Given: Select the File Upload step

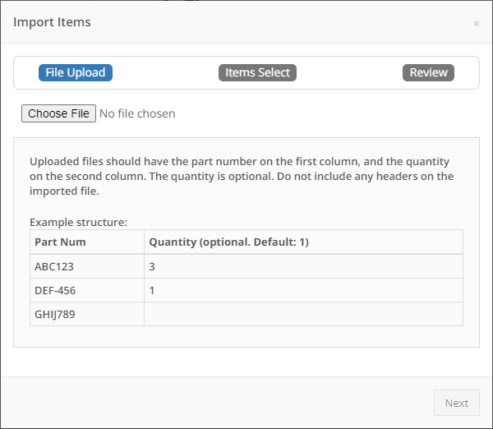Looking at the screenshot, I should point(76,72).
